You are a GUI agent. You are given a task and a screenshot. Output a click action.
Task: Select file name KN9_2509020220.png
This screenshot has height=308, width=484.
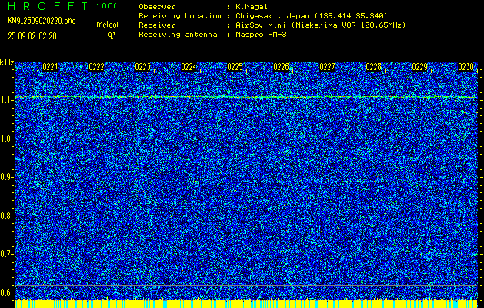click(x=42, y=21)
